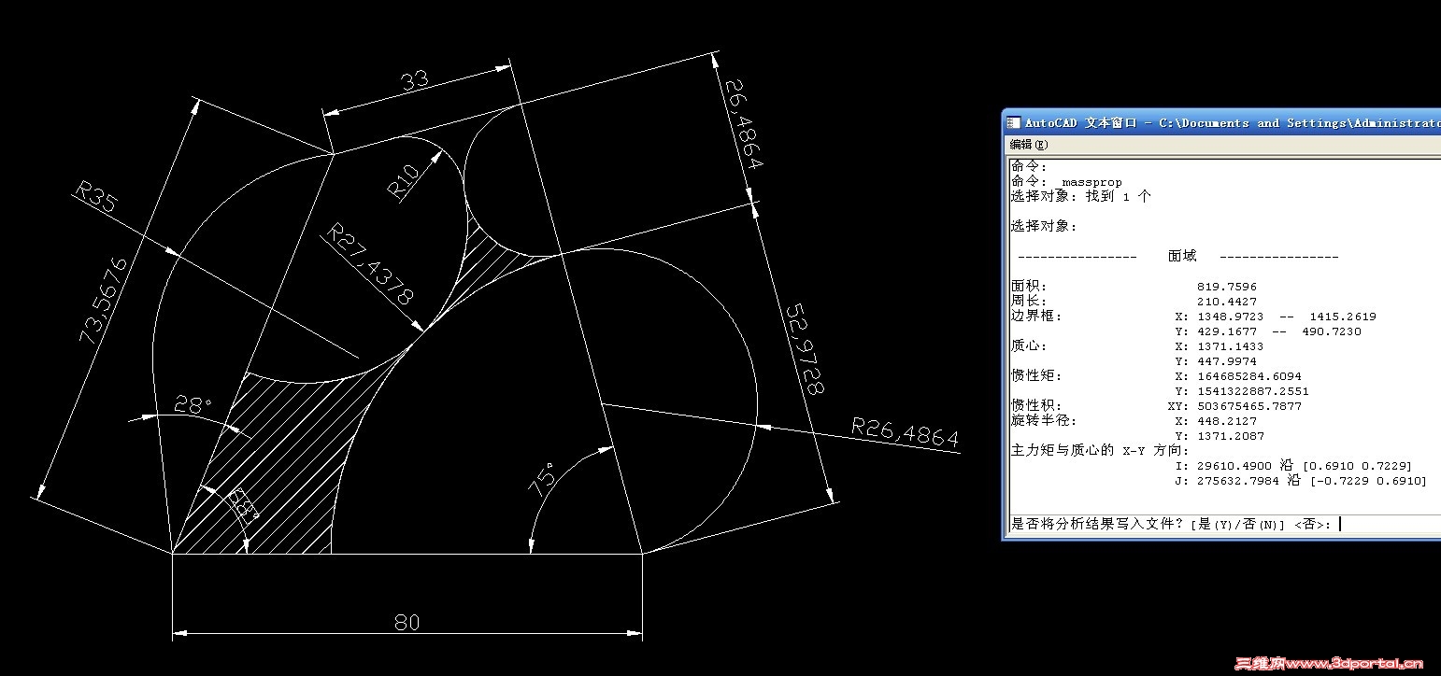Click the inertia value 164685284.6094

tap(1249, 376)
